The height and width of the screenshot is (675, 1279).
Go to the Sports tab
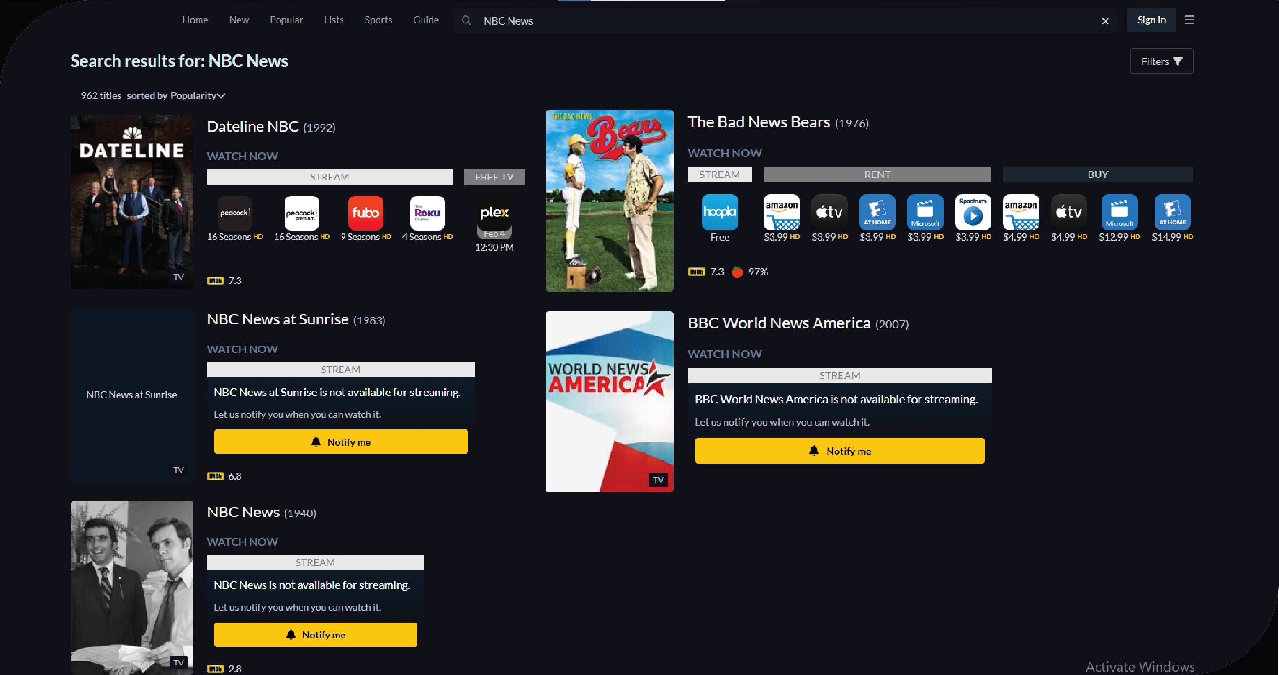coord(378,20)
